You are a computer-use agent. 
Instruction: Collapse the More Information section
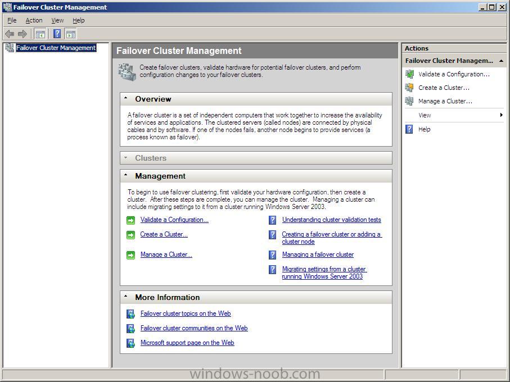click(126, 296)
